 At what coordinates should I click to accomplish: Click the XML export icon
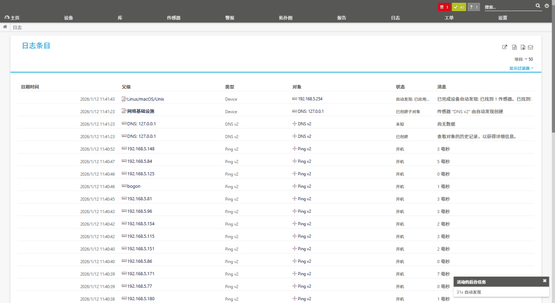[x=514, y=47]
